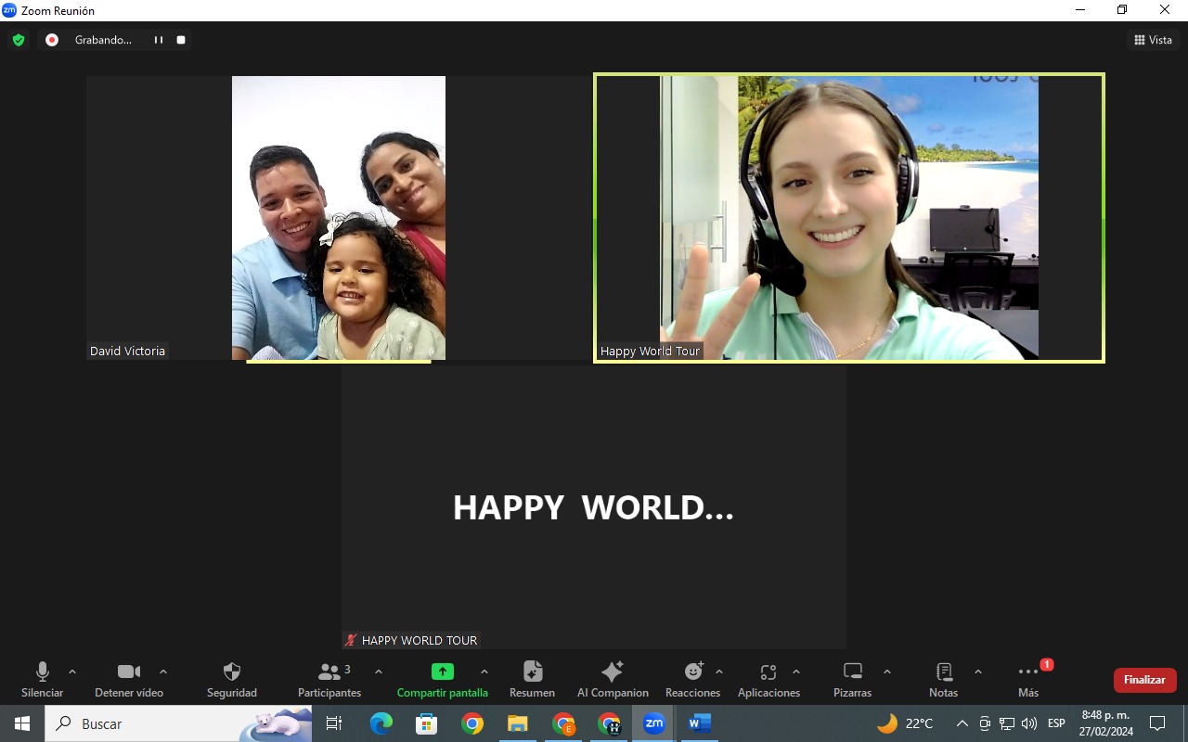Select David Victoria video tile
Viewport: 1188px width, 742px height.
[338, 218]
